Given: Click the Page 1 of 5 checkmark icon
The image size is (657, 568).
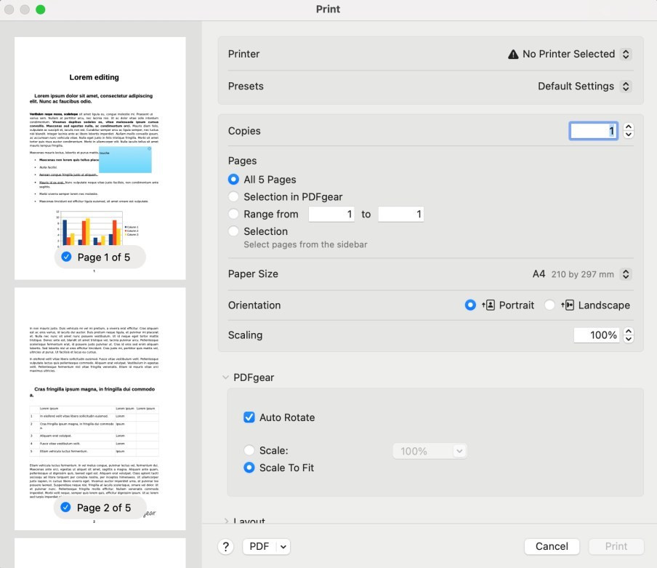Looking at the screenshot, I should coord(67,257).
